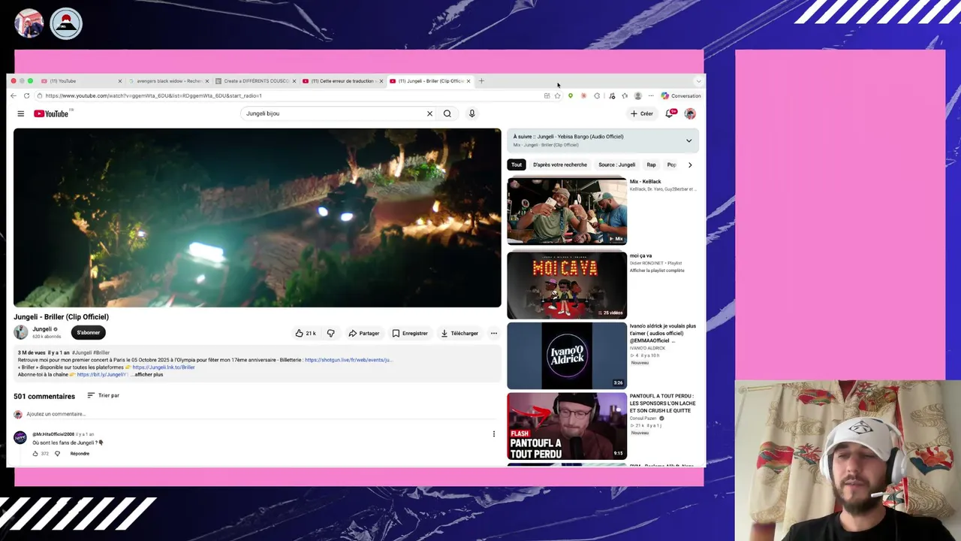
Task: Open @Mr.HitsOfficiel2008 commenter profile
Action: pyautogui.click(x=53, y=434)
